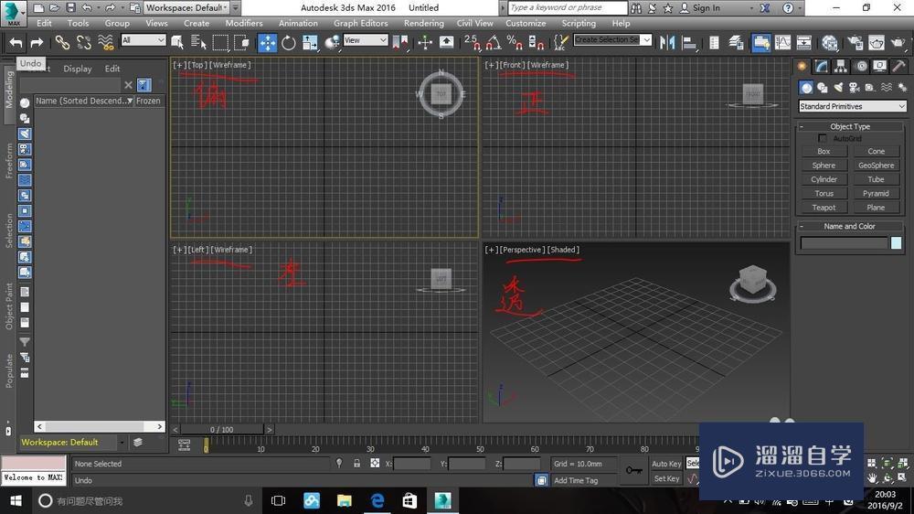Activate the Select and Move tool

point(268,43)
